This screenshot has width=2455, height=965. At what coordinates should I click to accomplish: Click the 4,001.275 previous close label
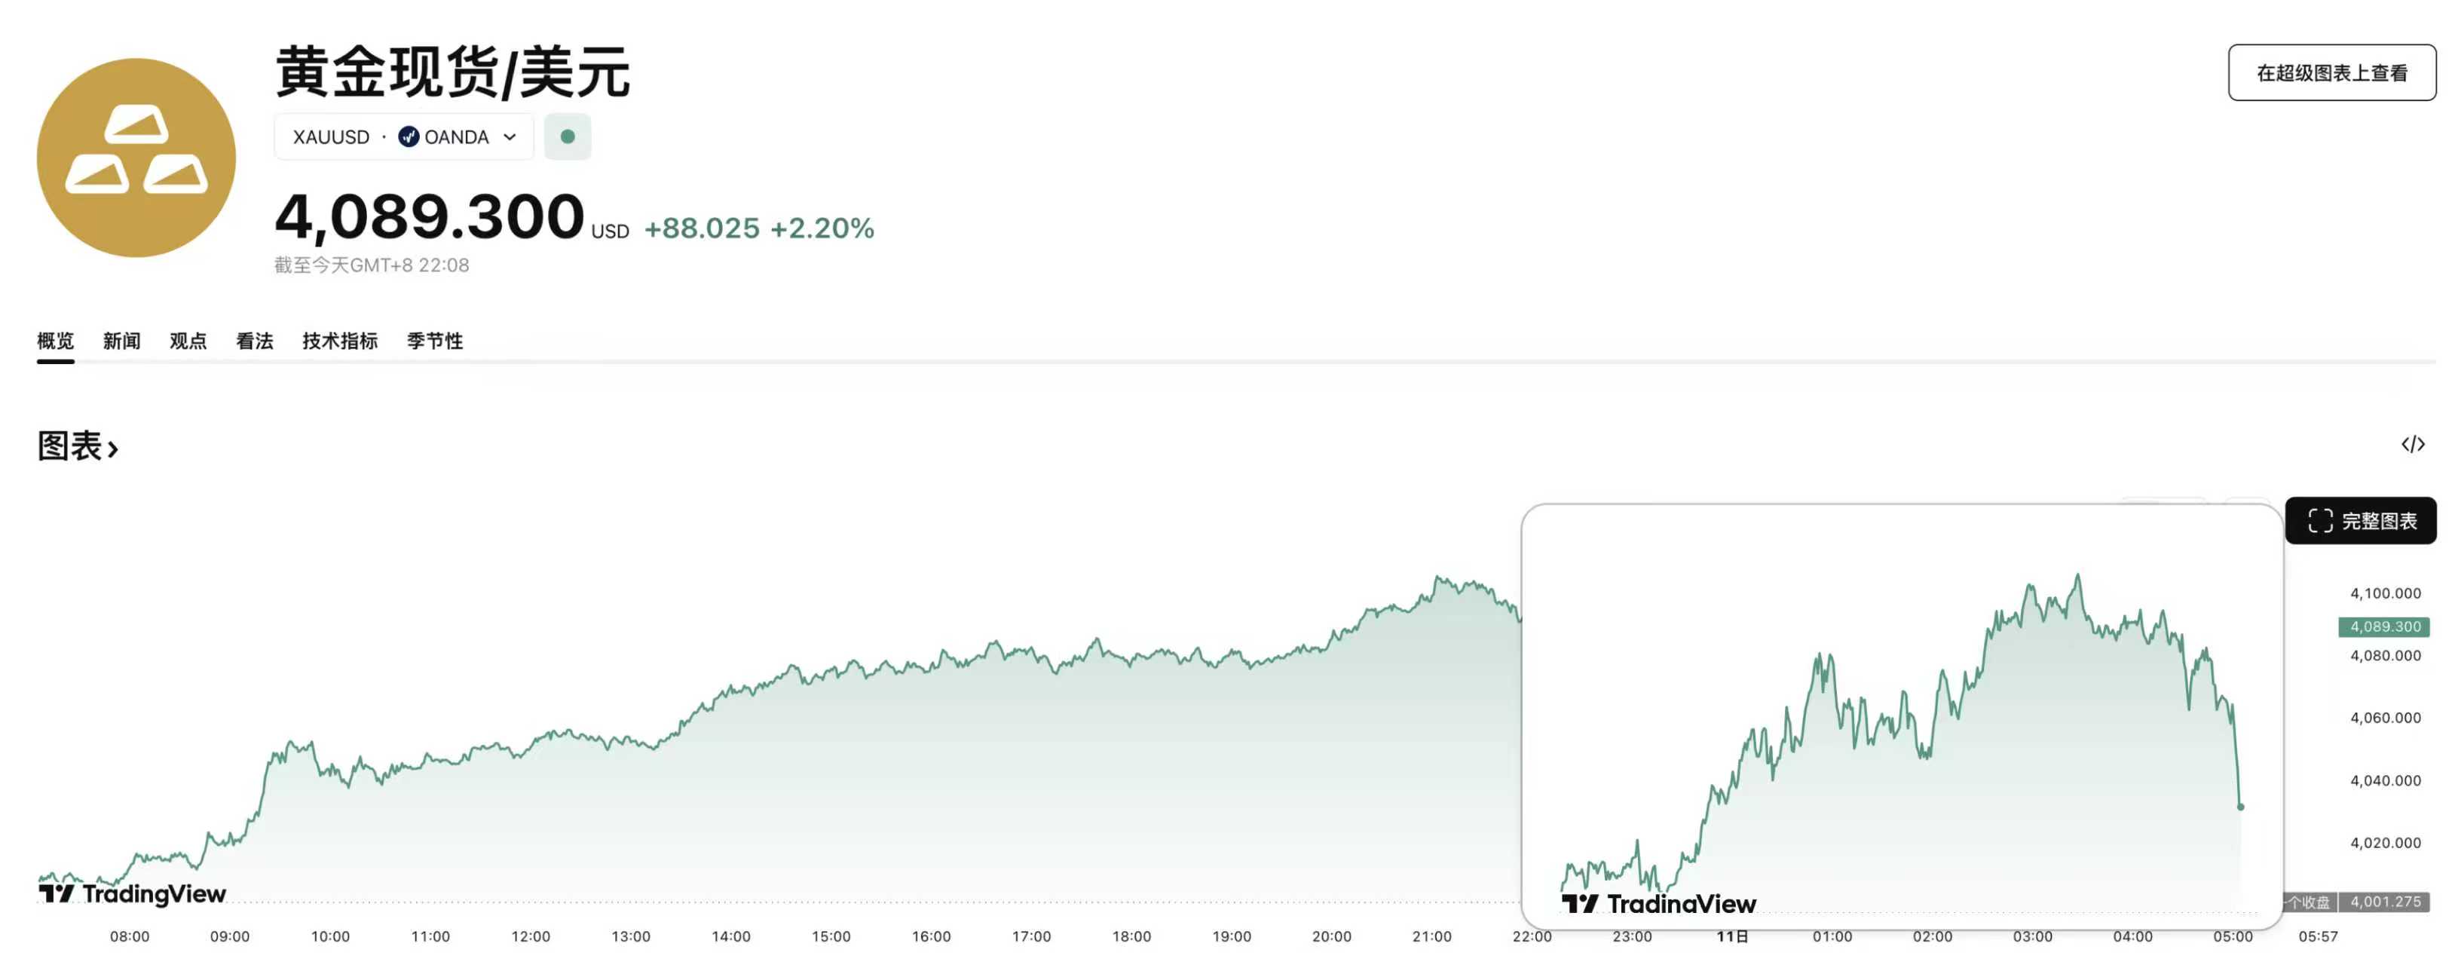click(x=2384, y=901)
